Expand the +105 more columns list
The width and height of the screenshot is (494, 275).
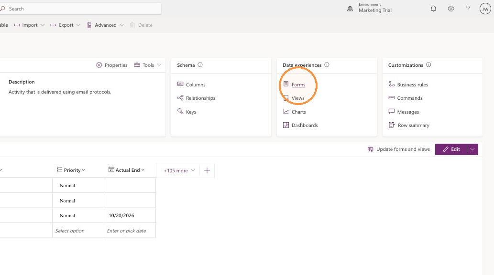pos(179,170)
